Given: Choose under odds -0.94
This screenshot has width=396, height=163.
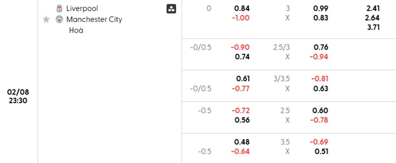Looking at the screenshot, I should (319, 57).
